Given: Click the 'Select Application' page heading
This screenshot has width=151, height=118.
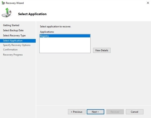Looking at the screenshot, I should (x=32, y=14).
